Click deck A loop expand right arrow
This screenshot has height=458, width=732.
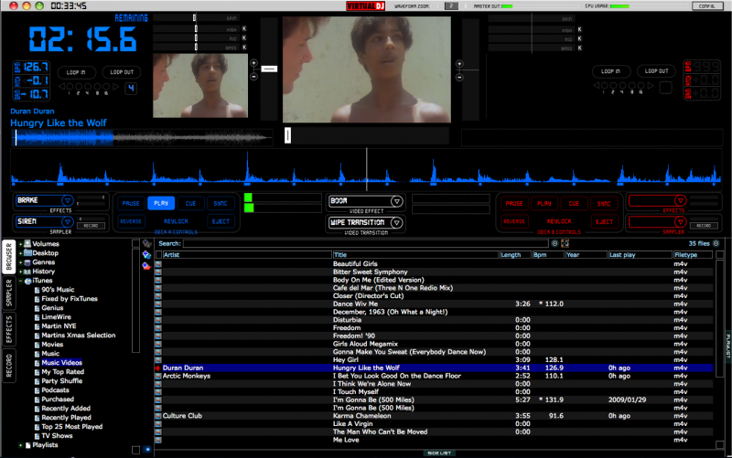[115, 87]
